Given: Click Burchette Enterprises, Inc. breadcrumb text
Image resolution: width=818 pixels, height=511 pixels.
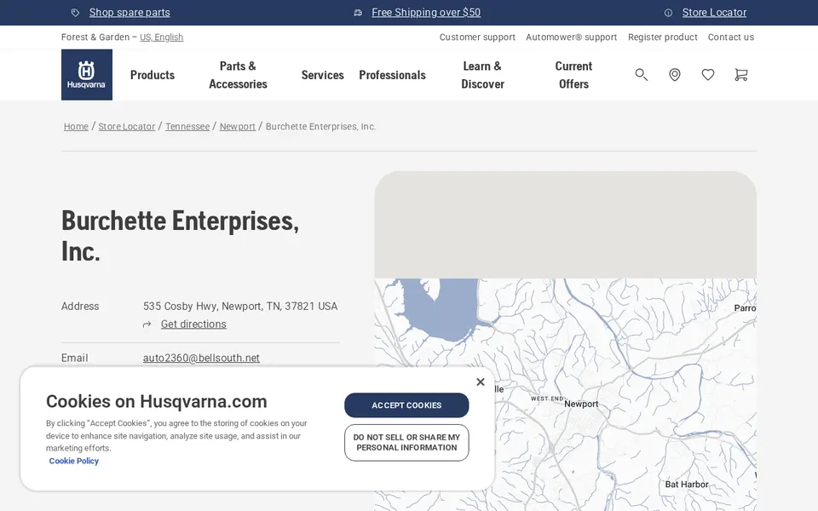Looking at the screenshot, I should [321, 126].
